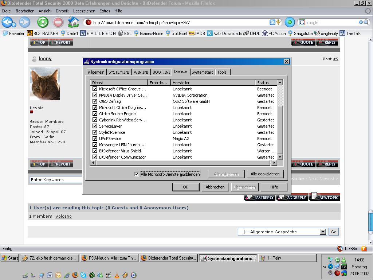373x280 pixels.
Task: Click Enter Keywords search field
Action: [x=56, y=180]
